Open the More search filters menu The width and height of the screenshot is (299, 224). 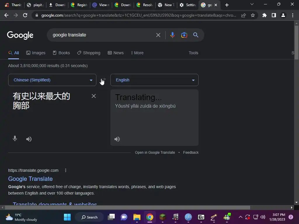pyautogui.click(x=137, y=53)
